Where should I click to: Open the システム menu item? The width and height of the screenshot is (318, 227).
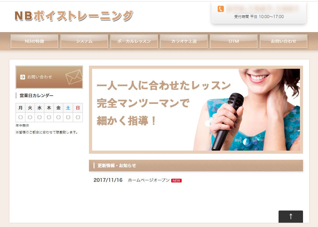click(84, 41)
